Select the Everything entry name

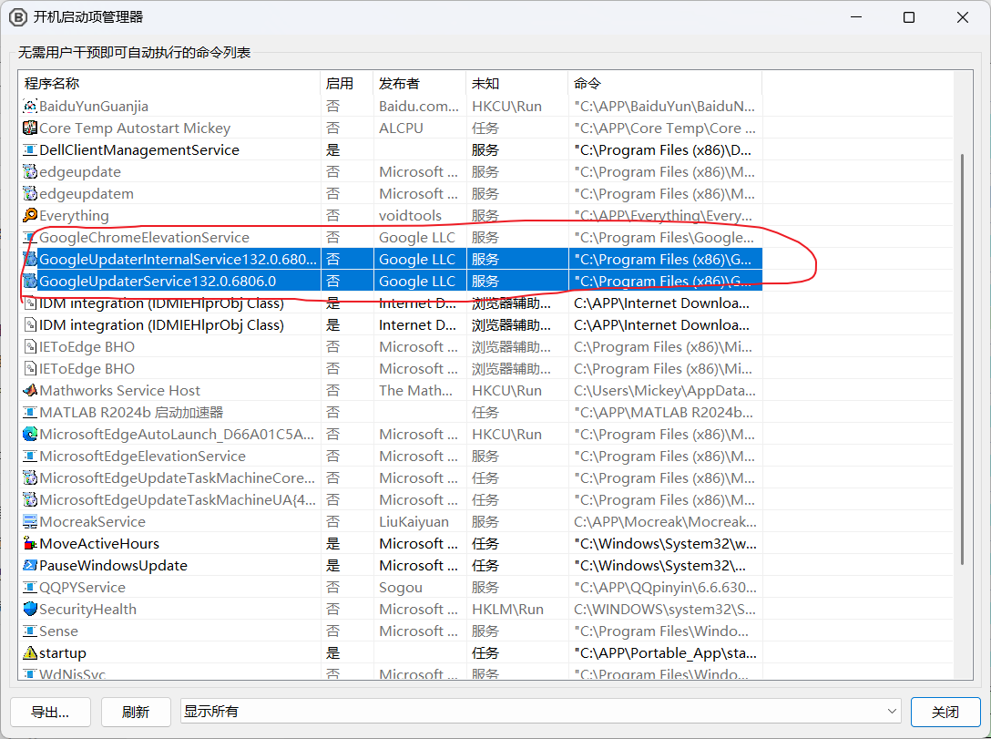[74, 216]
